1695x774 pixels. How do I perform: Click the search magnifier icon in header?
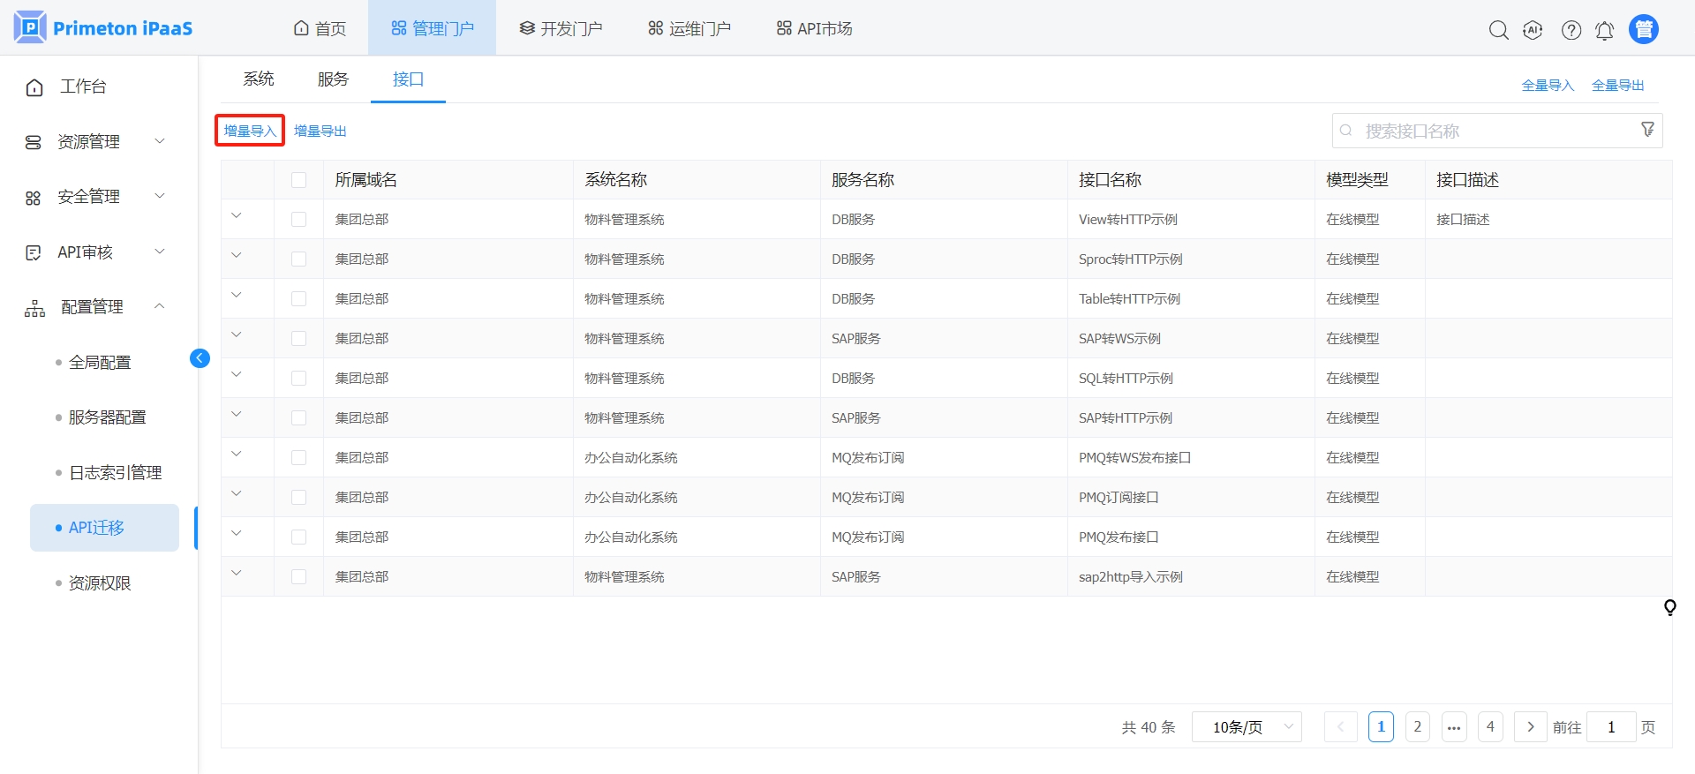[1498, 30]
